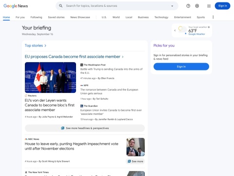Open the Following tab
This screenshot has height=176, width=234.
[x=36, y=17]
